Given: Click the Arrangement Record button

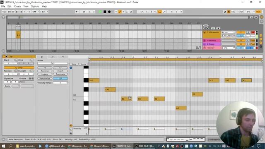Looking at the screenshot, I should tap(109, 12).
